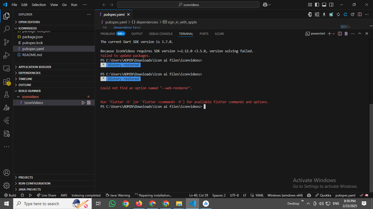Image resolution: width=373 pixels, height=209 pixels.
Task: Open the Extensions view with warning badge
Action: [7, 82]
